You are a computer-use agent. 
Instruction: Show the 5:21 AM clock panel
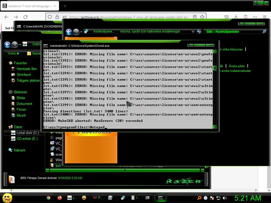247,198
